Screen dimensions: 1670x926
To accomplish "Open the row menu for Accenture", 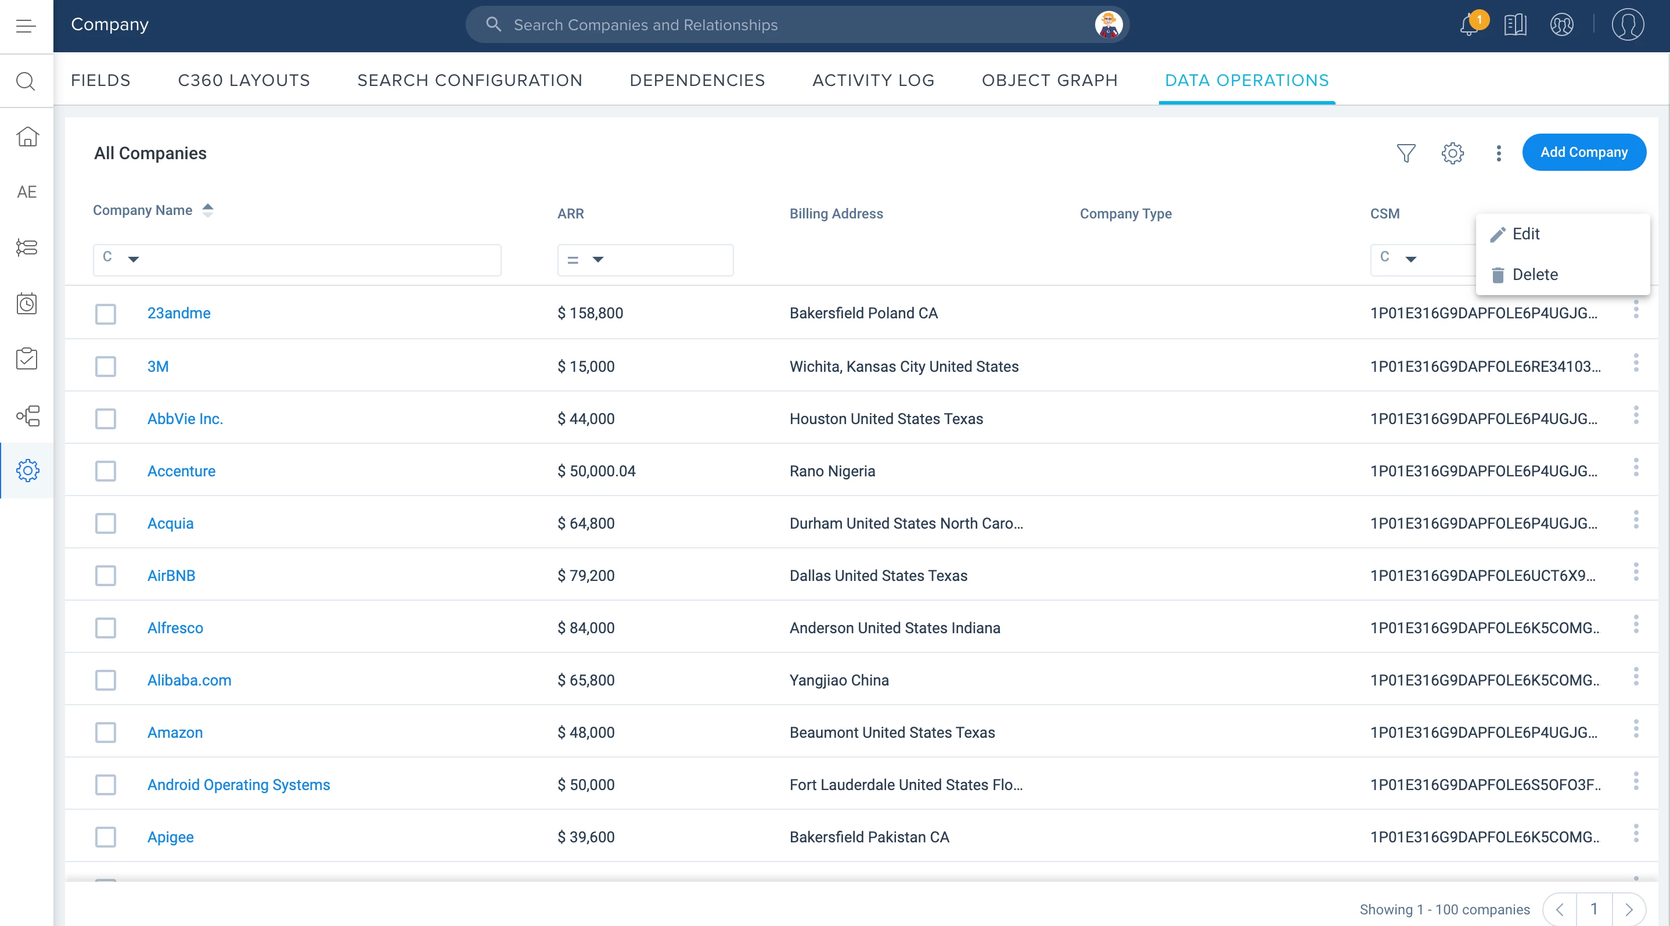I will 1636,468.
